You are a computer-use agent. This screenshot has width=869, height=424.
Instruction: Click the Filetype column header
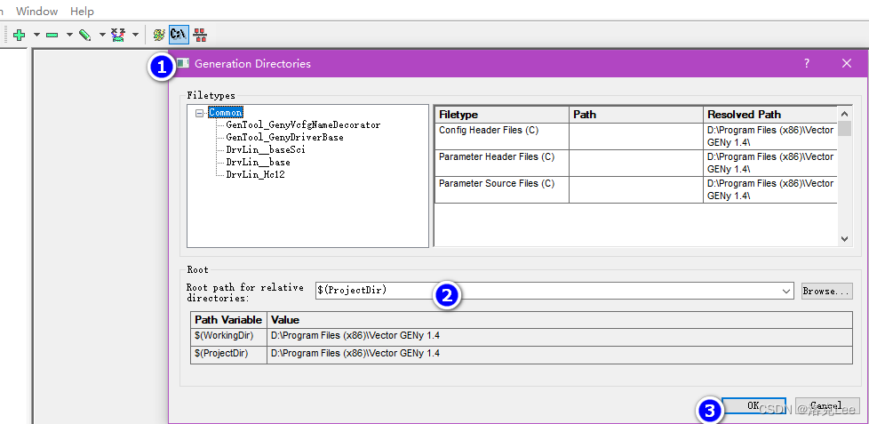502,115
